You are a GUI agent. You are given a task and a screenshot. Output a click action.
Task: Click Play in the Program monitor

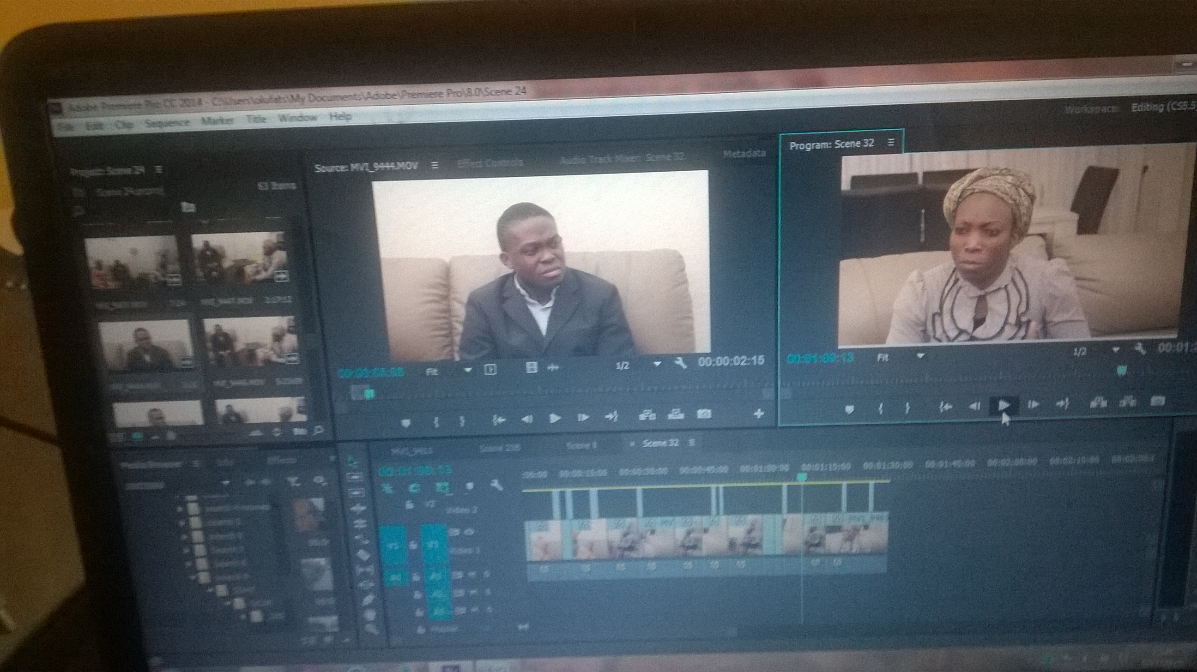pos(1003,405)
